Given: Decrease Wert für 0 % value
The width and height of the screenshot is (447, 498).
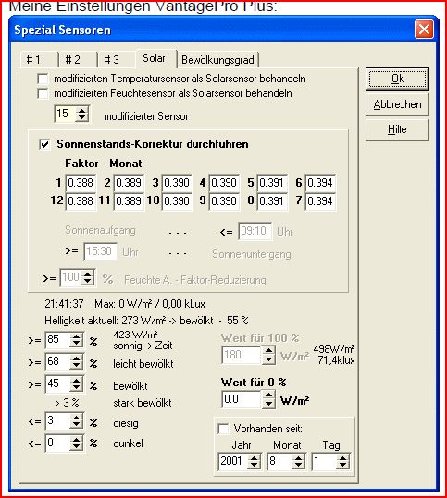Looking at the screenshot, I should tap(268, 404).
